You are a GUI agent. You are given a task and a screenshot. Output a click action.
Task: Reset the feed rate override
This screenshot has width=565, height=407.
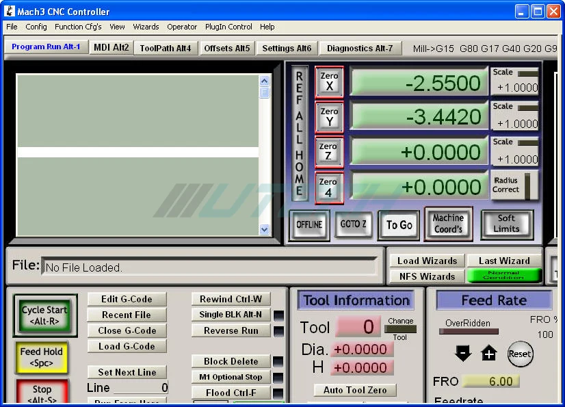coord(519,354)
